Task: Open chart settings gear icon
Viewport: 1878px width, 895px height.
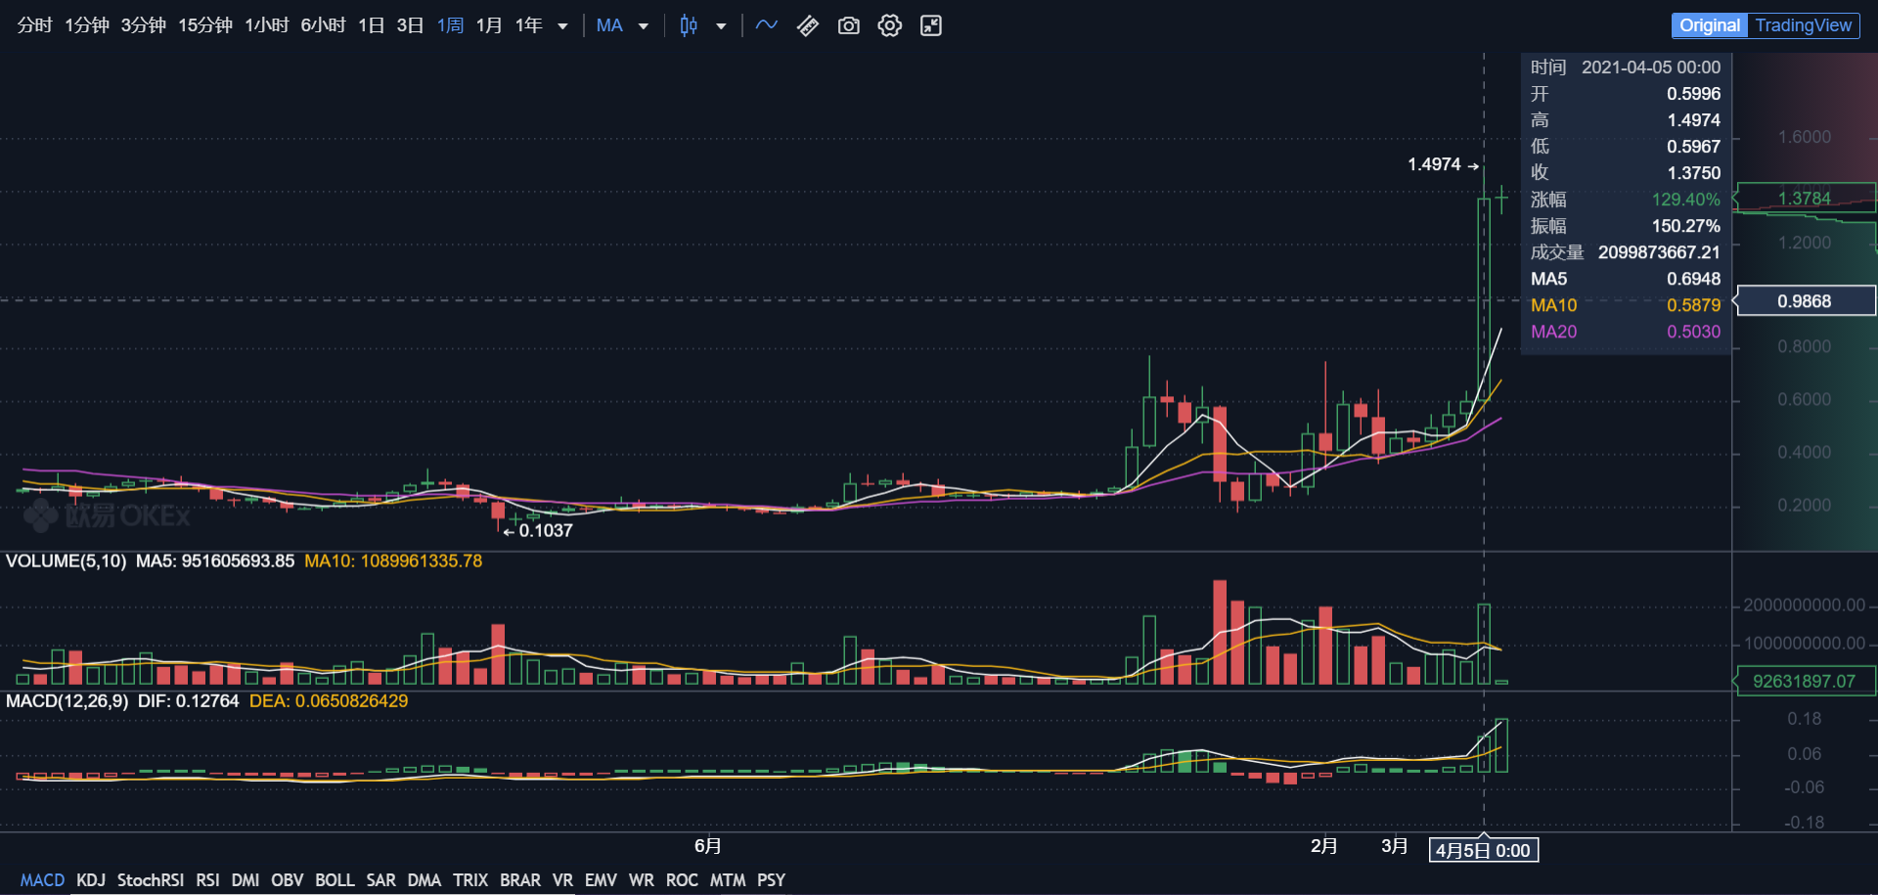Action: pyautogui.click(x=890, y=25)
